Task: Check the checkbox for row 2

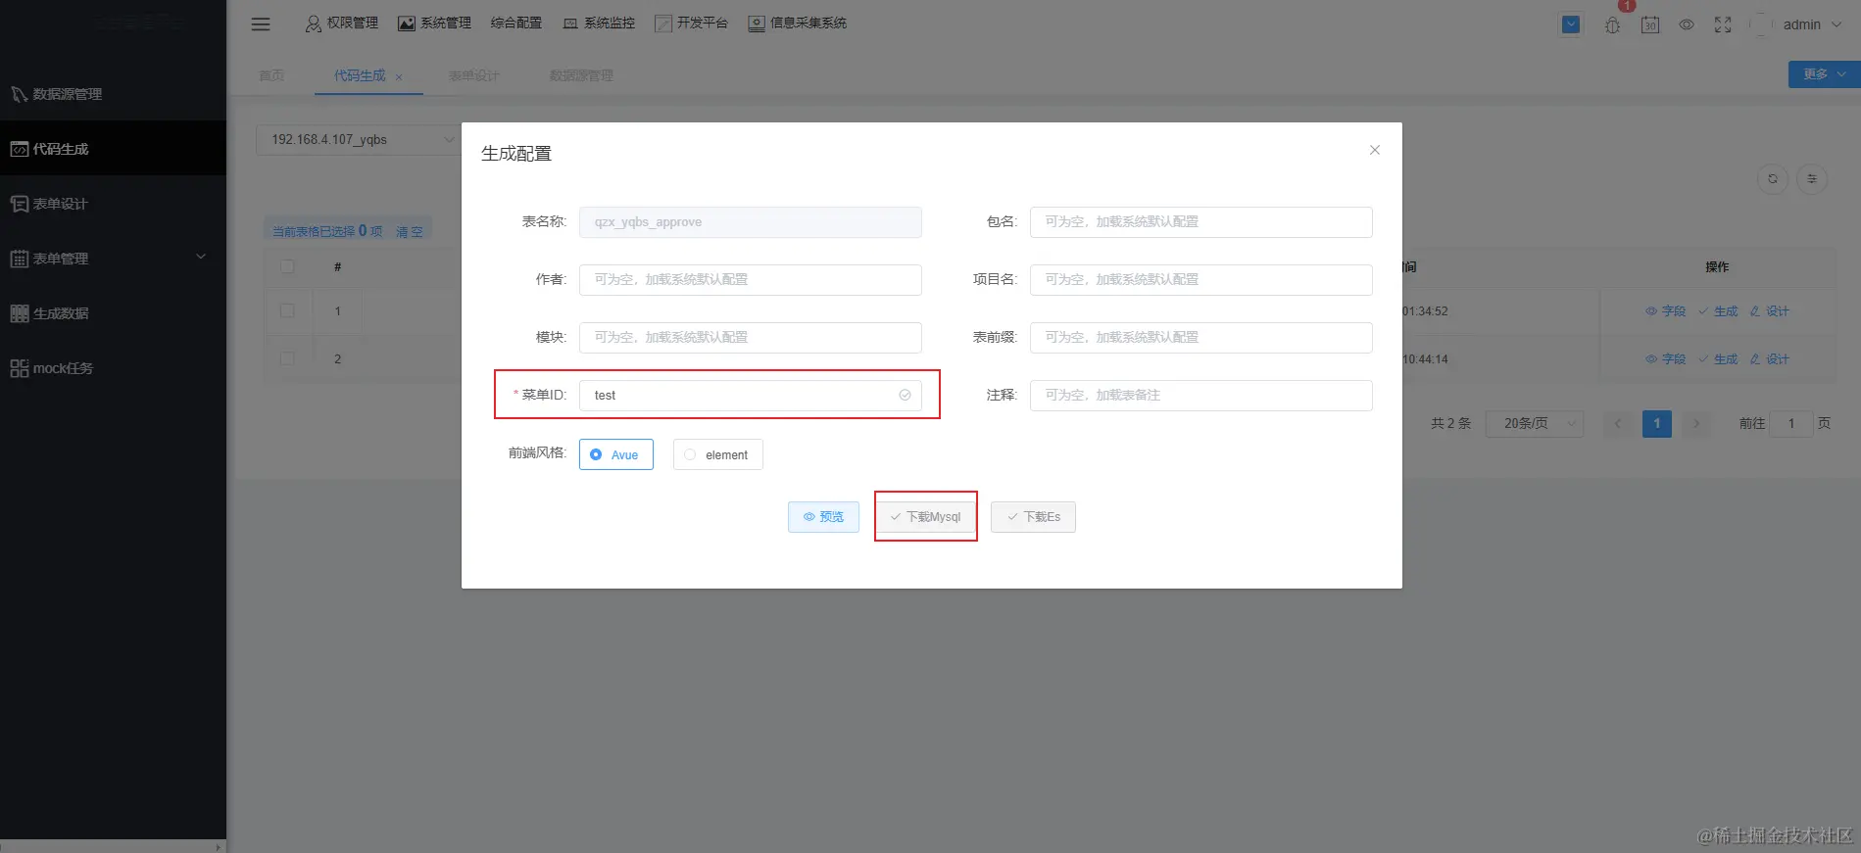Action: 287,358
